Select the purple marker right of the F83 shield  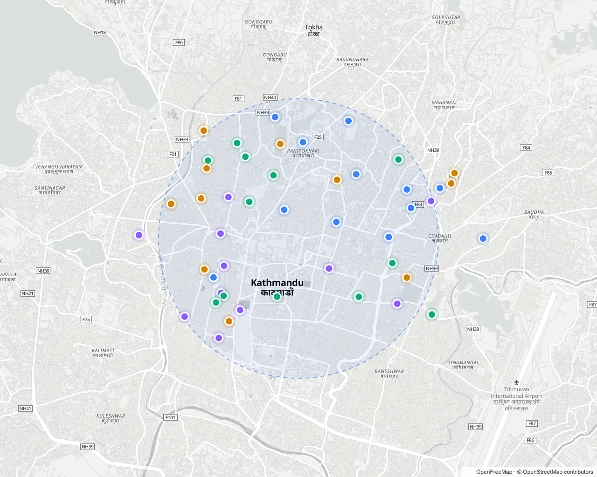(431, 201)
